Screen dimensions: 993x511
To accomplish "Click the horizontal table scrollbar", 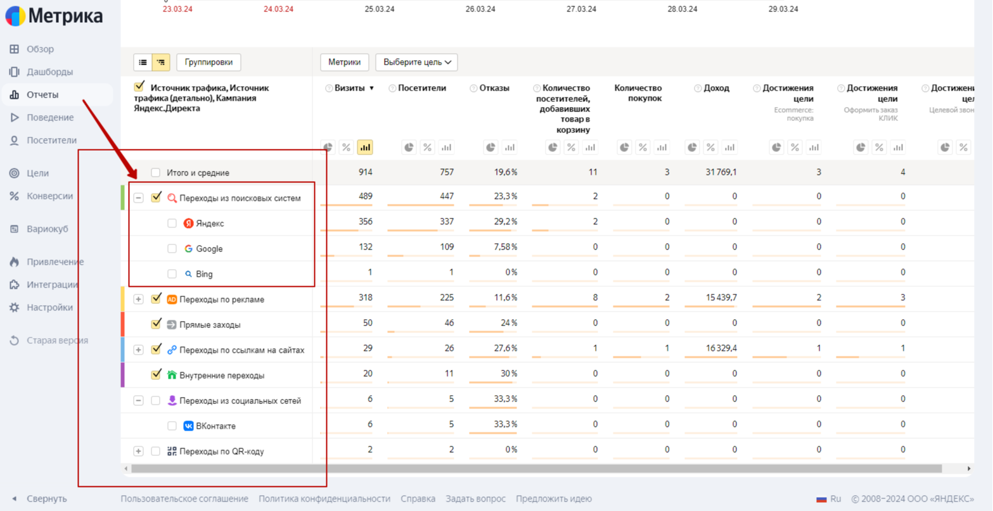I will coord(536,469).
